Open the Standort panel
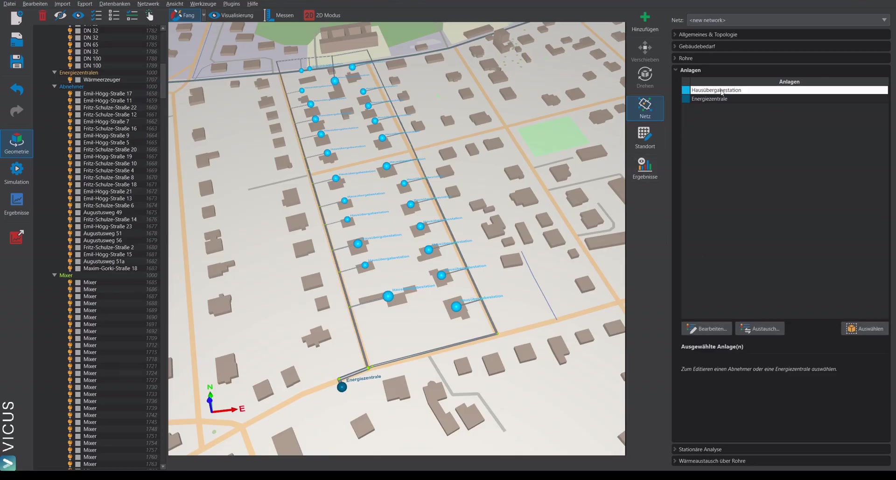 (x=645, y=138)
